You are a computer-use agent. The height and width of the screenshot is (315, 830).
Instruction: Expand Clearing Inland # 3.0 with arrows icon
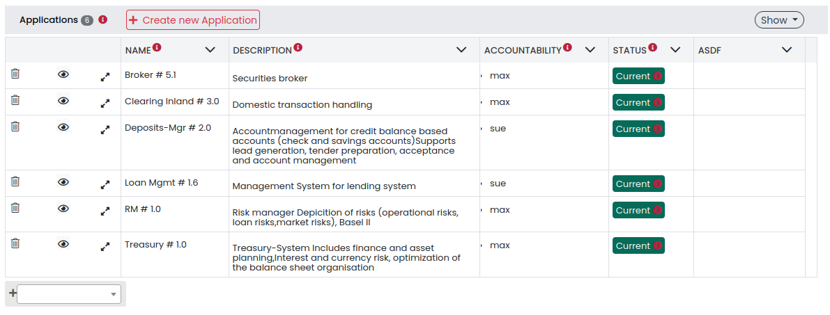(105, 104)
